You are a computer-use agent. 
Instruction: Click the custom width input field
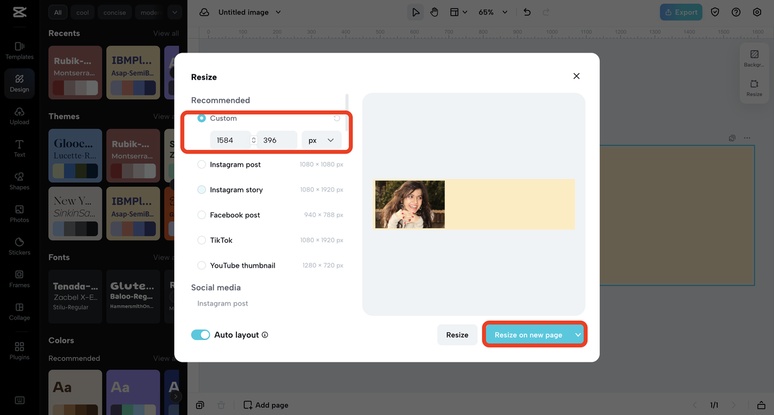pyautogui.click(x=229, y=140)
